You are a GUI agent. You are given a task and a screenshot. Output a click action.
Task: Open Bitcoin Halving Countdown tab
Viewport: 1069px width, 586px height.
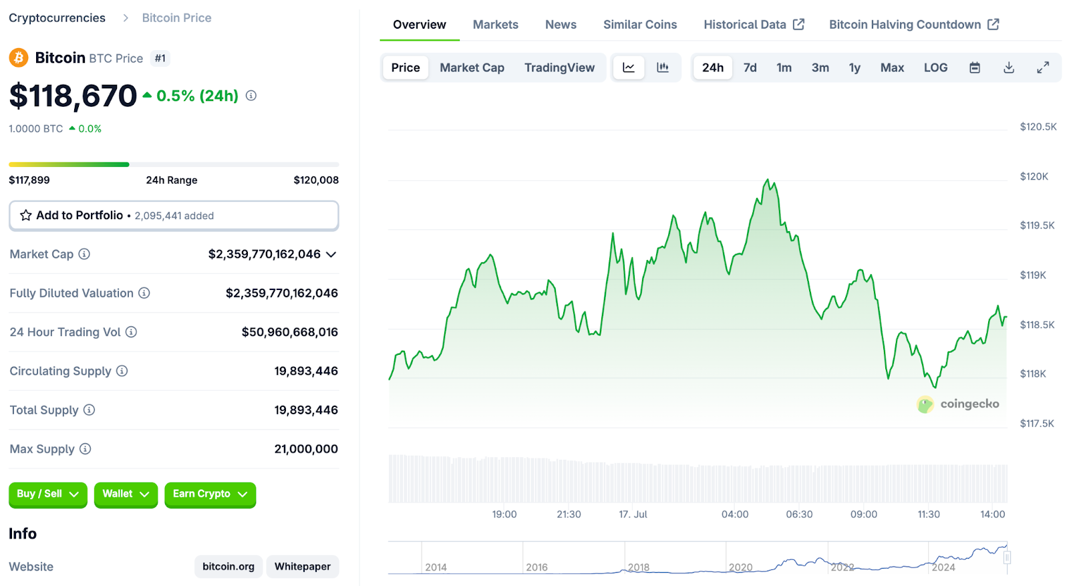click(x=914, y=25)
